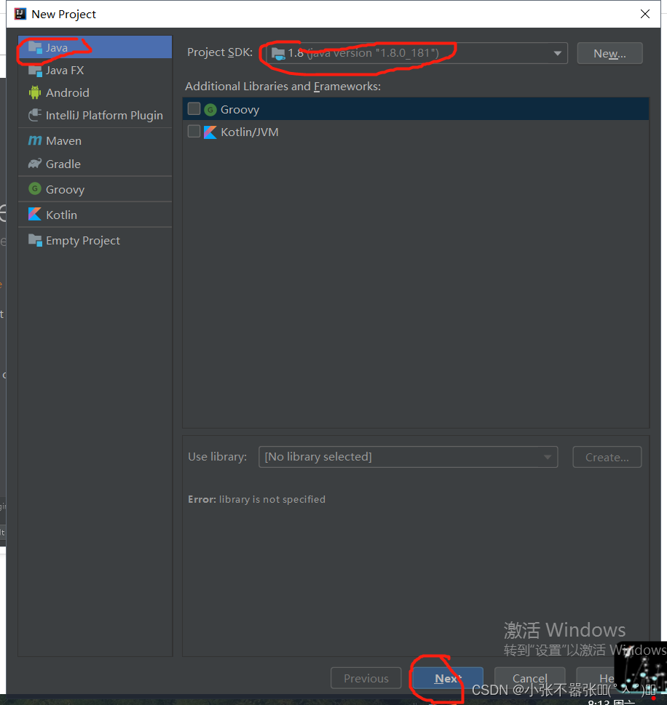Viewport: 667px width, 705px height.
Task: Click the Kotlin logo in left list
Action: click(35, 214)
